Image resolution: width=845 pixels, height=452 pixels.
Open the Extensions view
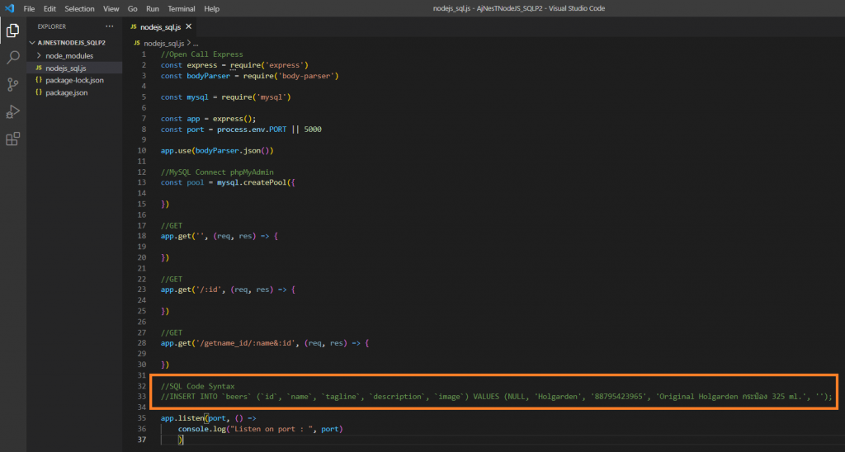tap(12, 139)
